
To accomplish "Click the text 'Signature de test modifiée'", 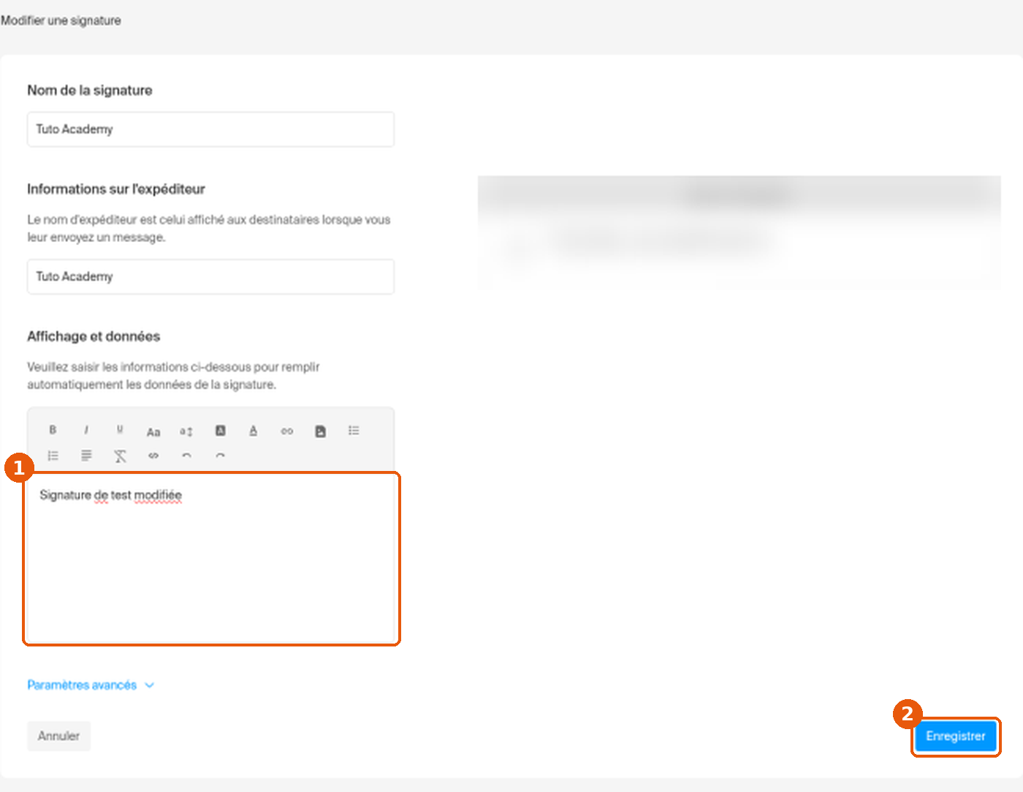I will point(110,495).
